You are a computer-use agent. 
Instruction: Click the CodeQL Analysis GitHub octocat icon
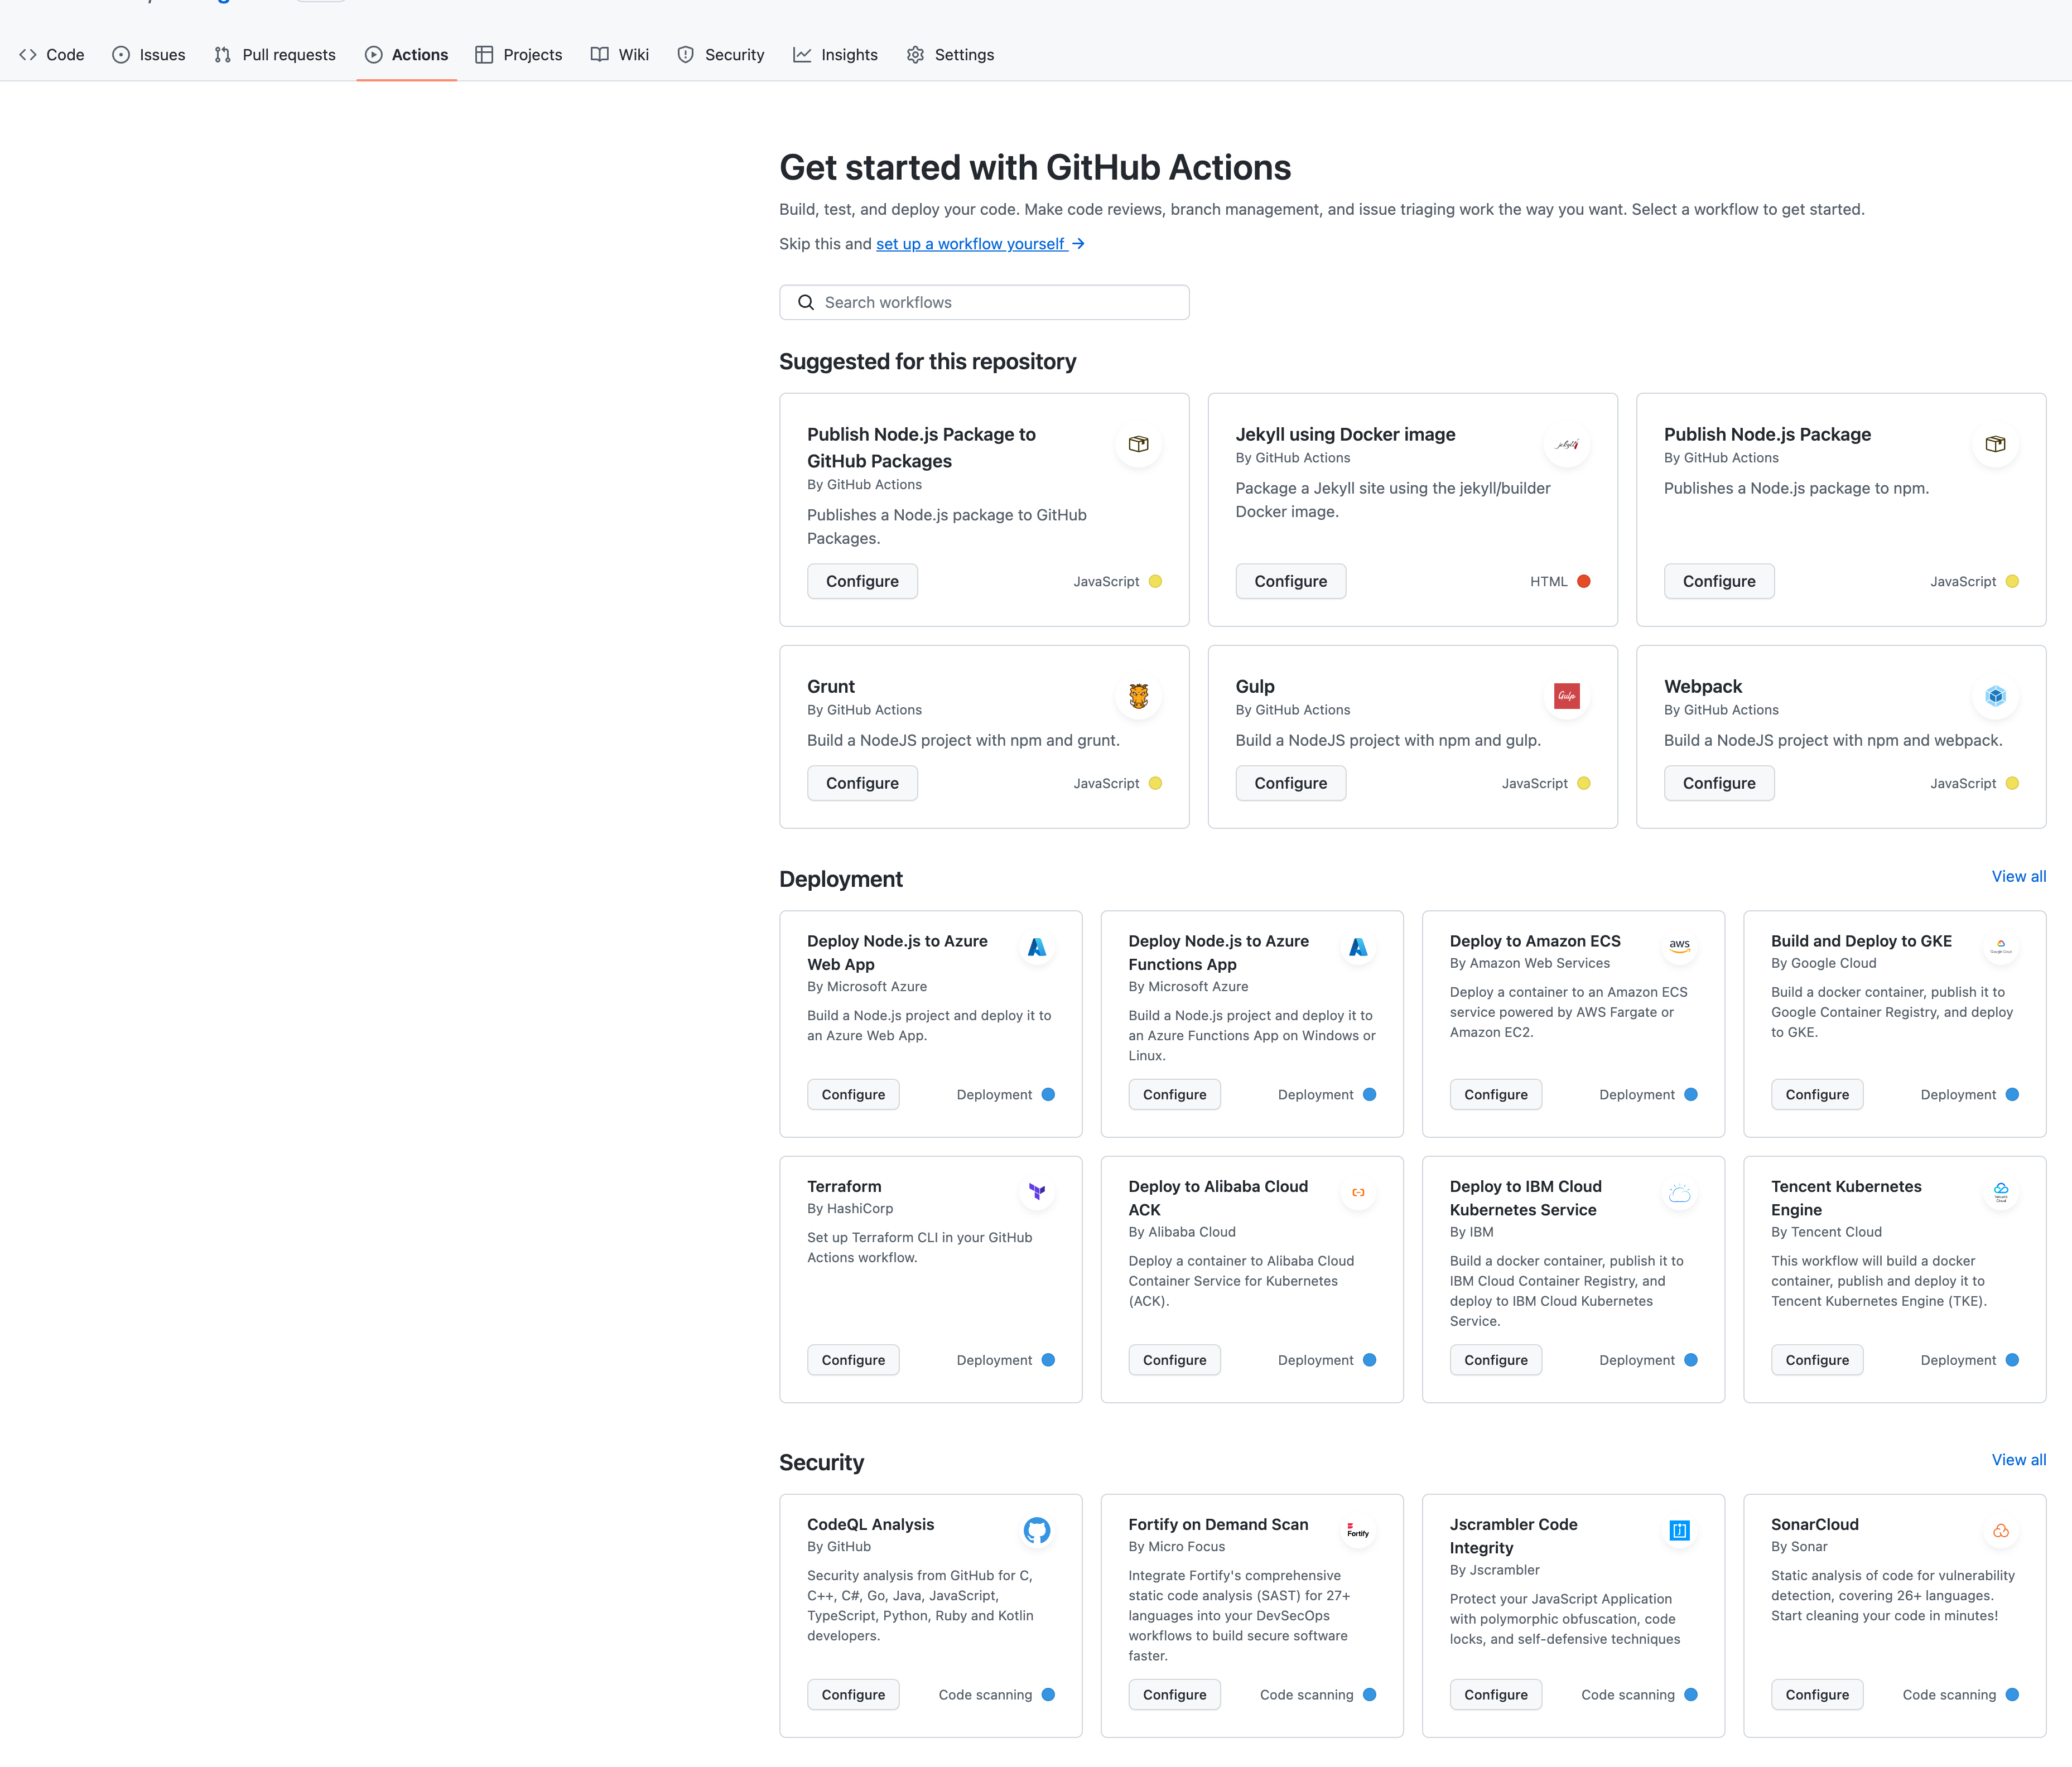[1037, 1530]
